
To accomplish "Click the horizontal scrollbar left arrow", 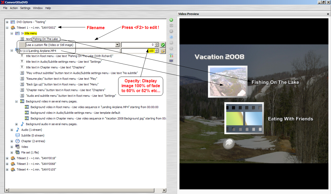I will 7,190.
